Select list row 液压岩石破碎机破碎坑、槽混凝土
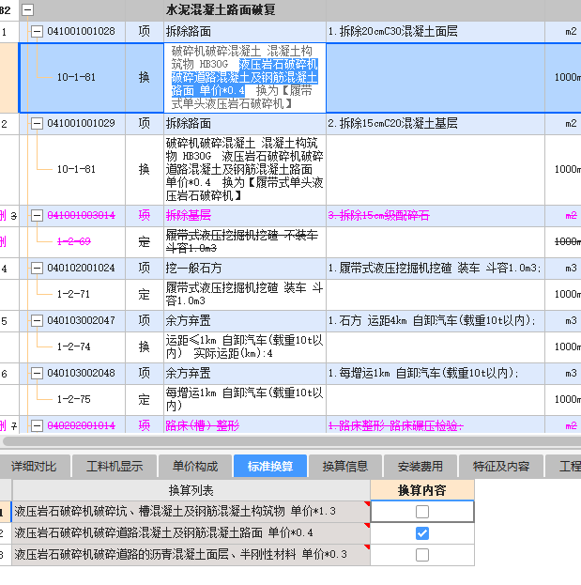Screen dimensions: 581x585 click(x=191, y=512)
